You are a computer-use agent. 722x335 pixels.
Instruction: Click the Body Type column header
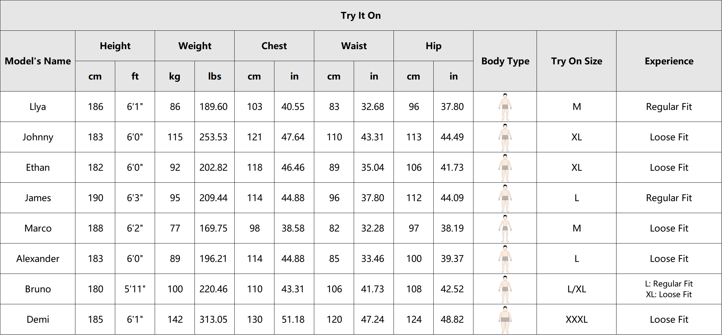(505, 61)
